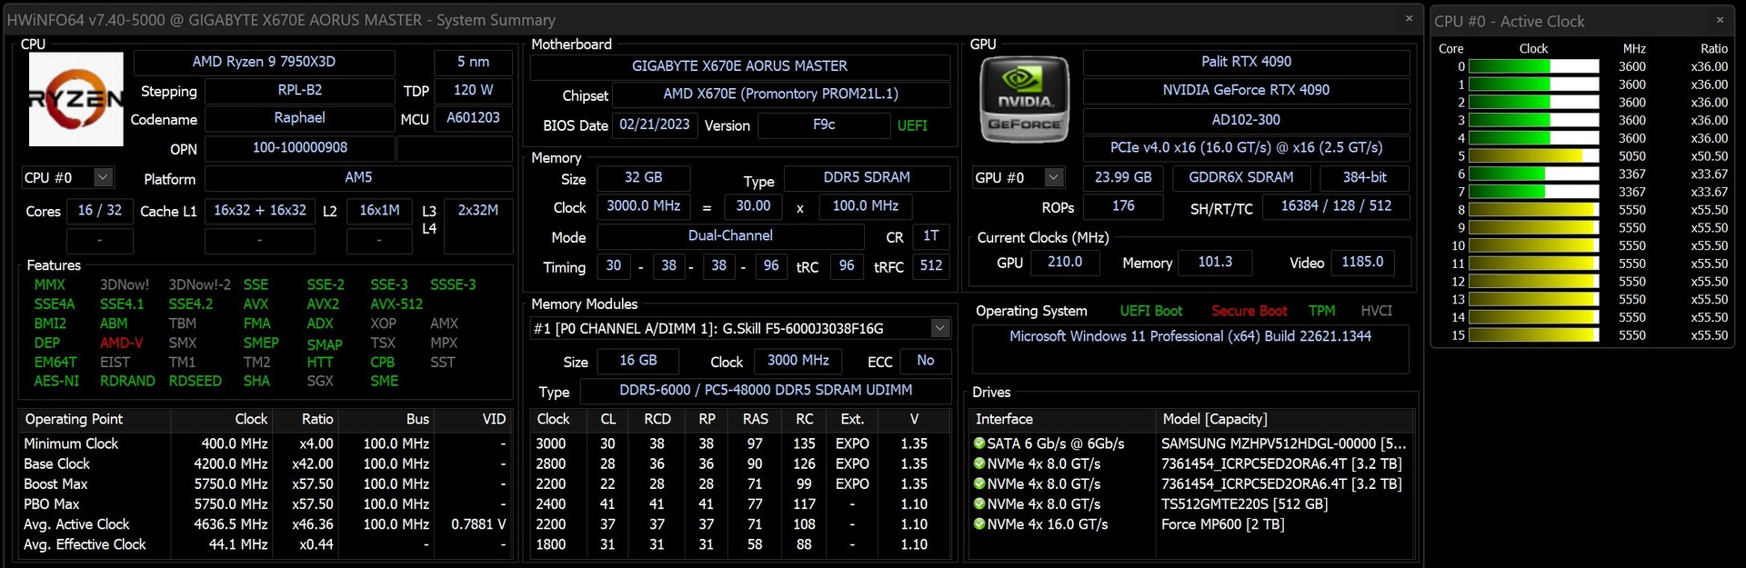The height and width of the screenshot is (568, 1746).
Task: Click the Platform AM5 field
Action: (x=358, y=177)
